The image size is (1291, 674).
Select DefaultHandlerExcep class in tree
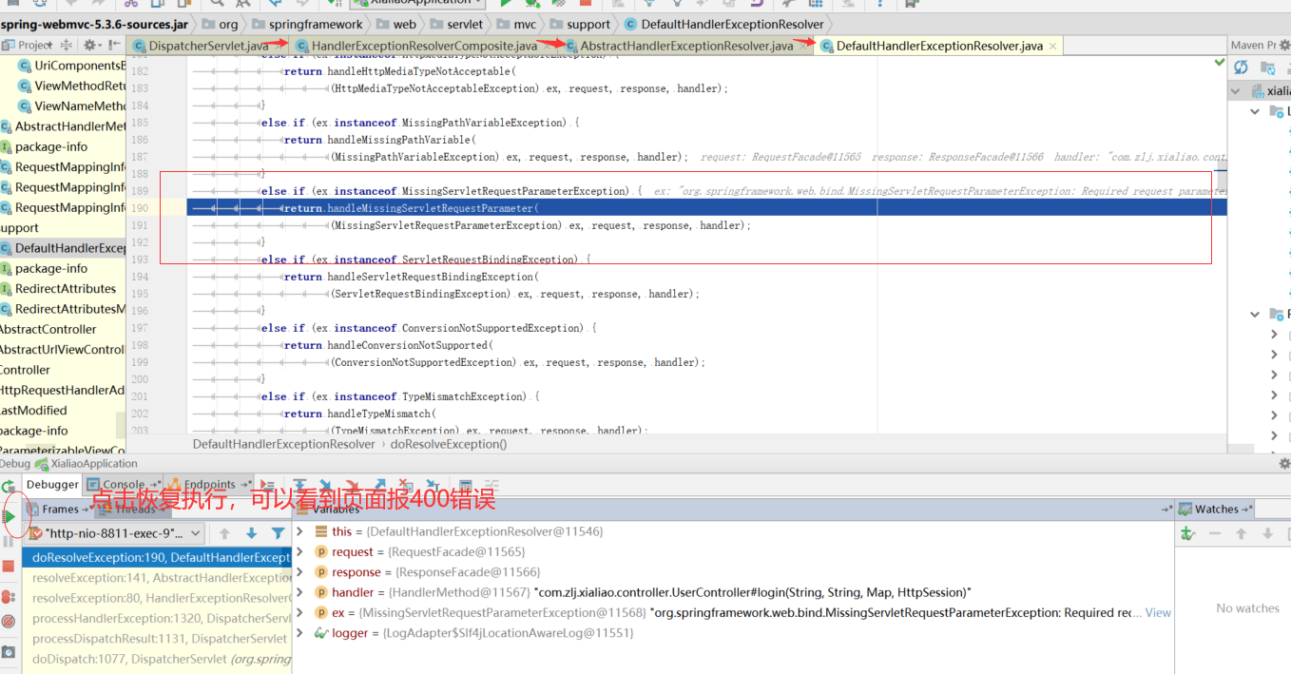[x=63, y=248]
